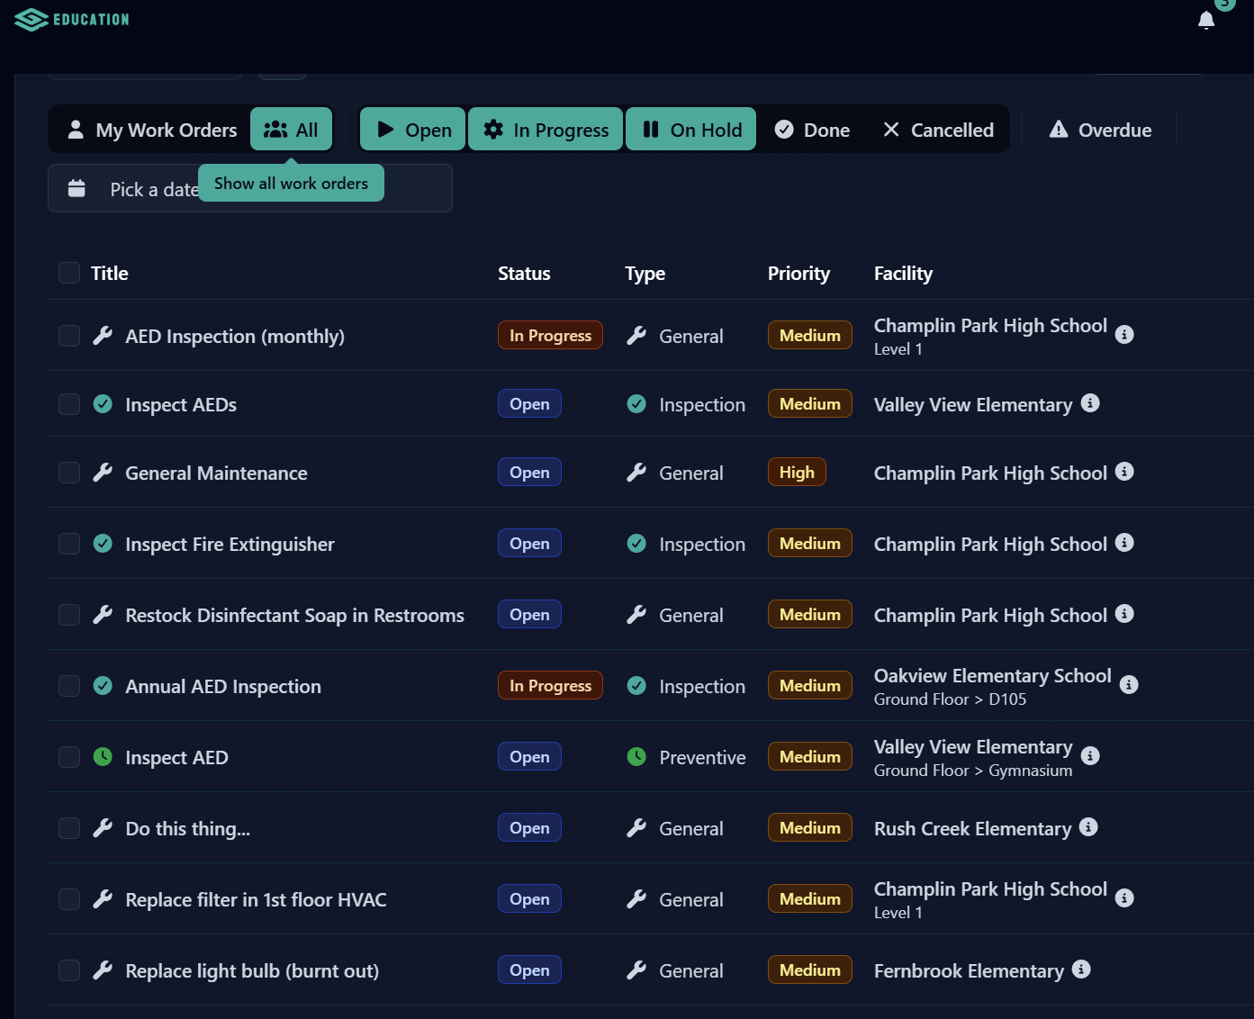Click info icon beside Valley View Elementary, Inspect AEDs row

(x=1090, y=403)
